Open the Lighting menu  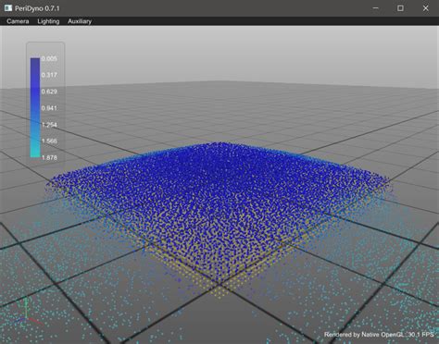point(48,21)
